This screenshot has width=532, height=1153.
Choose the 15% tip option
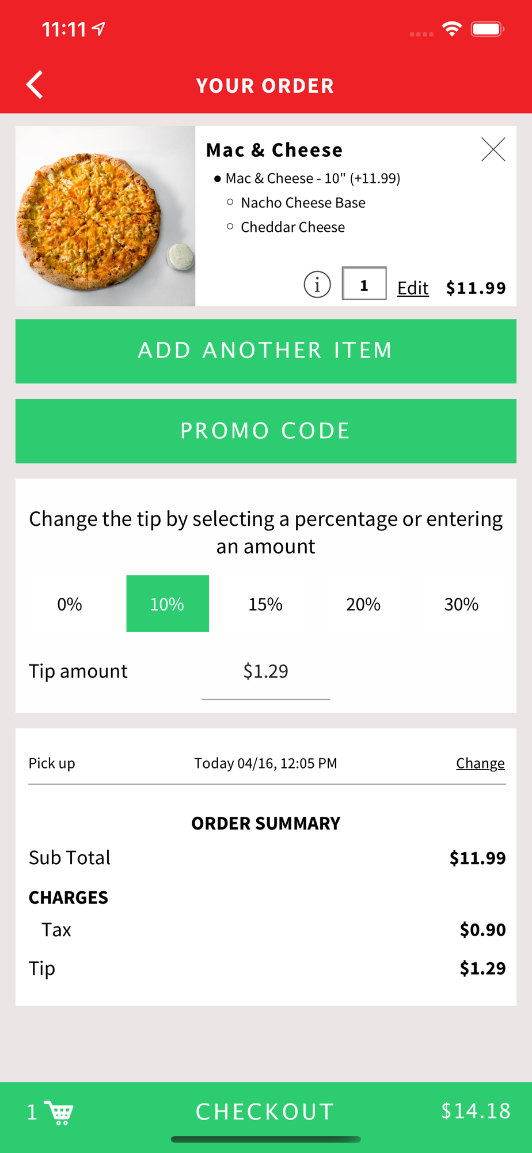265,604
